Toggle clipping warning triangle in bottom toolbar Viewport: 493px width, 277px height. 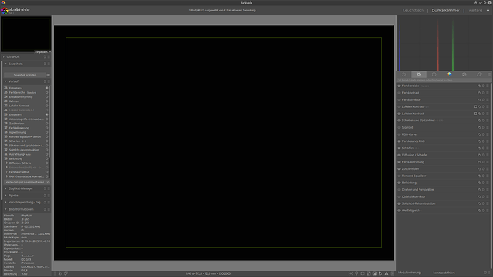pos(387,273)
